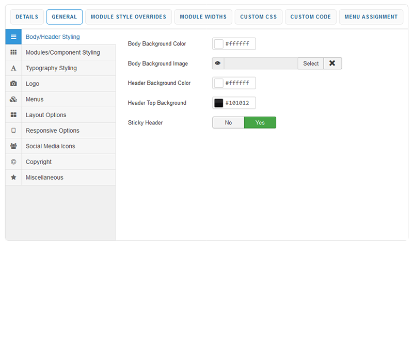Set Sticky Header to Yes
Image resolution: width=413 pixels, height=348 pixels.
coord(260,122)
